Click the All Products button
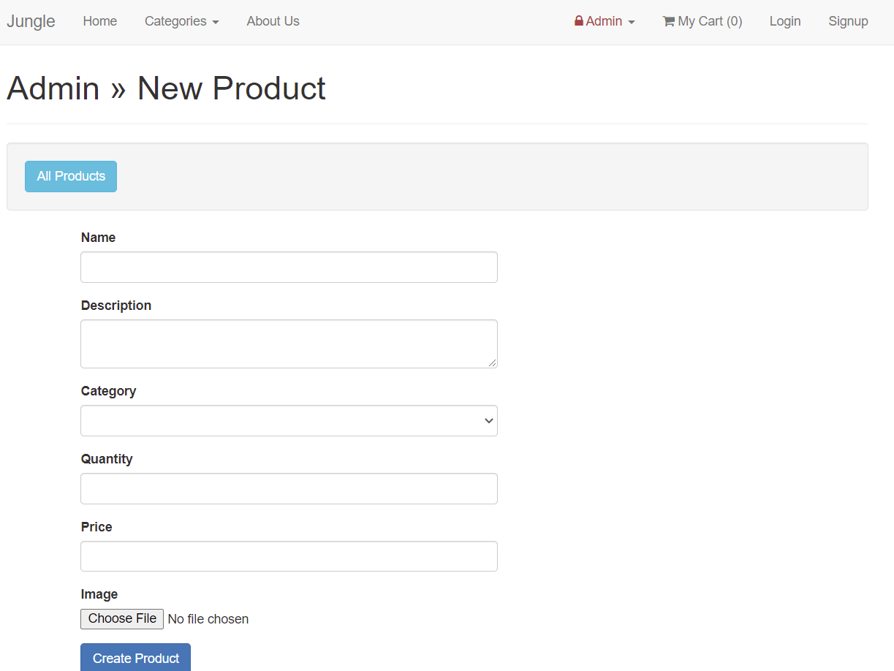This screenshot has height=671, width=894. (70, 176)
